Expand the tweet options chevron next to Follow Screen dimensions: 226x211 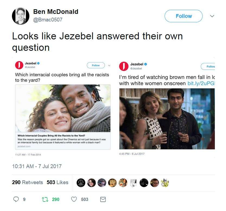click(212, 16)
